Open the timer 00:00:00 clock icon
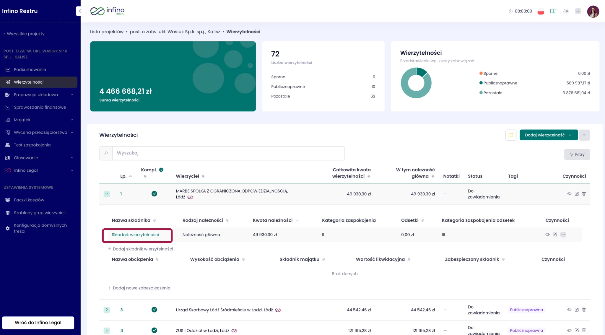This screenshot has width=605, height=335. tap(510, 11)
